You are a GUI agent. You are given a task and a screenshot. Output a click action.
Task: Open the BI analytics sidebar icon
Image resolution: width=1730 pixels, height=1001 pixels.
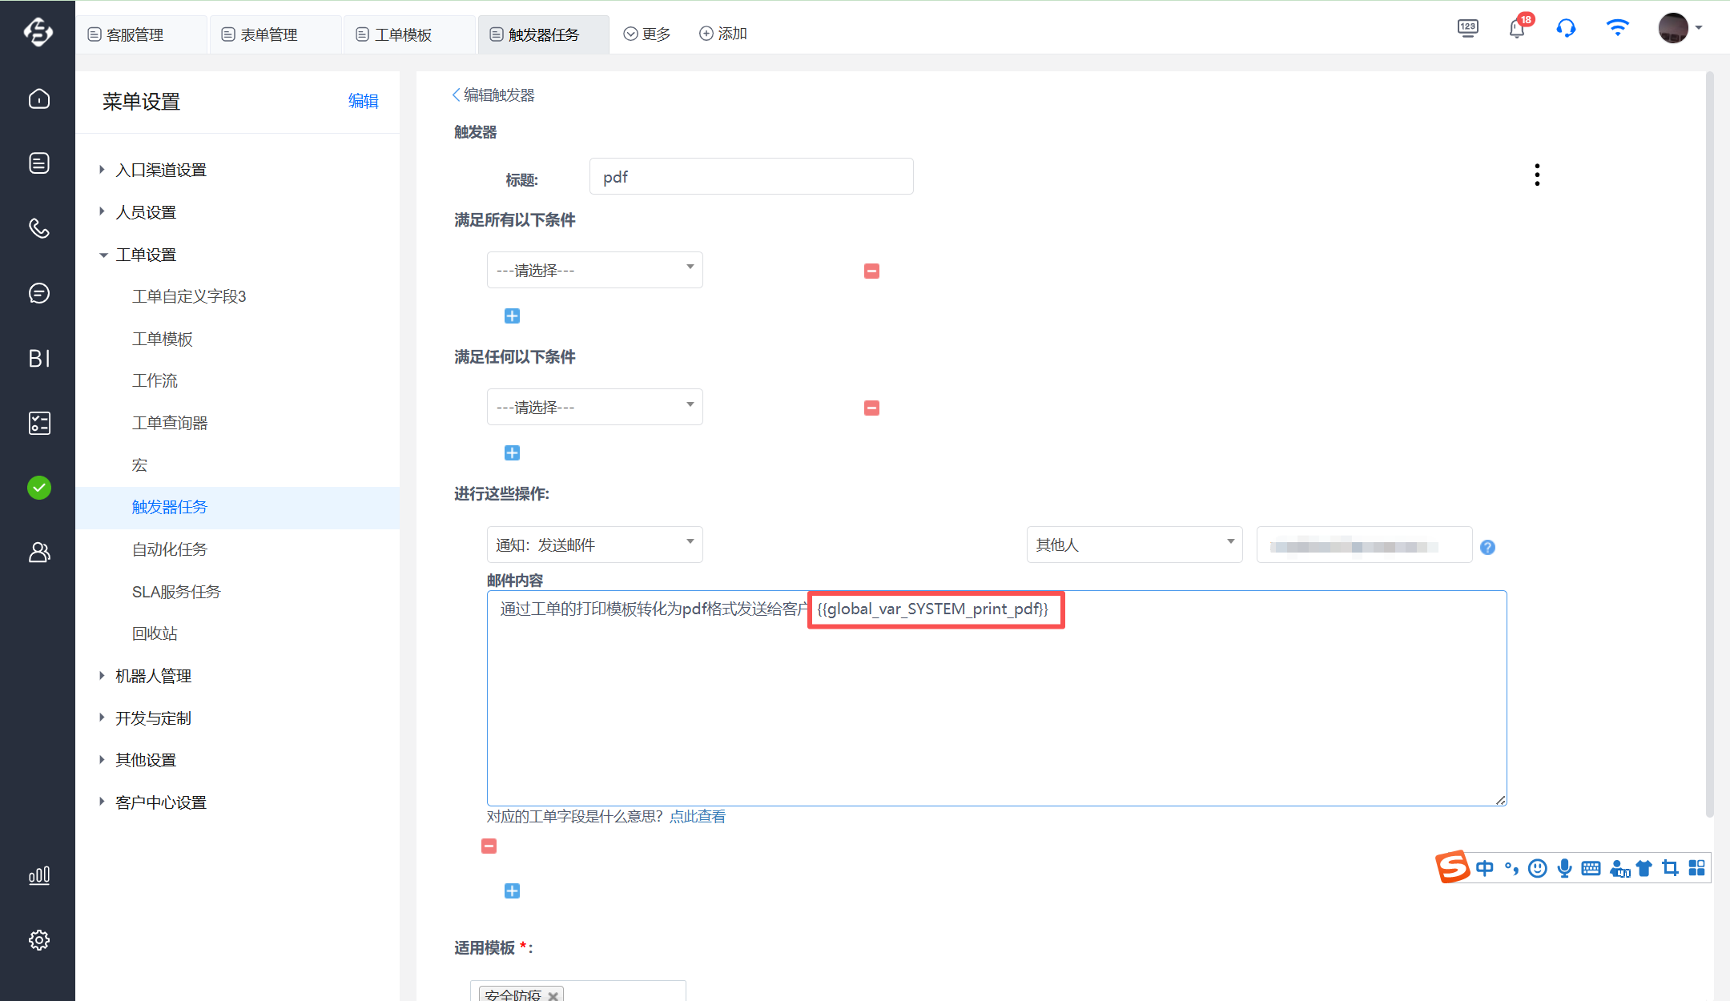pos(38,358)
